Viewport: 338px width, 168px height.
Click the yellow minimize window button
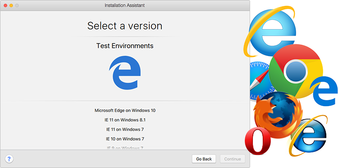pyautogui.click(x=11, y=5)
